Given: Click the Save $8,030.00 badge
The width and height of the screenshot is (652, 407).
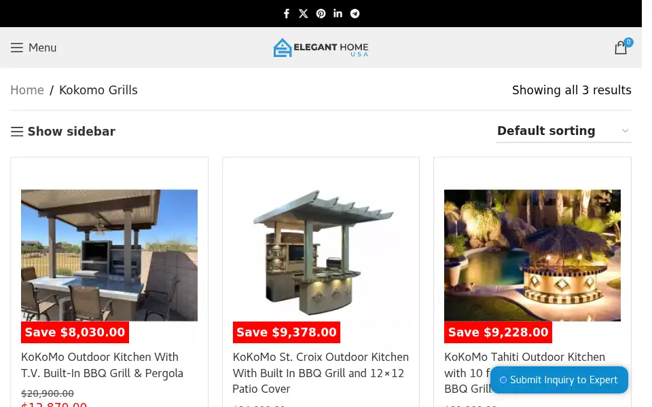Looking at the screenshot, I should click(75, 332).
